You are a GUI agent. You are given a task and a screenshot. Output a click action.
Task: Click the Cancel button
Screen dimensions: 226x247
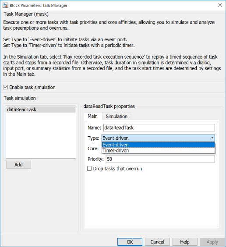157,242
